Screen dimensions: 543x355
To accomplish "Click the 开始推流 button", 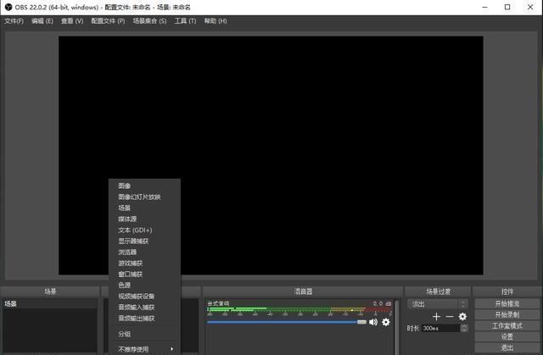I will [x=507, y=303].
